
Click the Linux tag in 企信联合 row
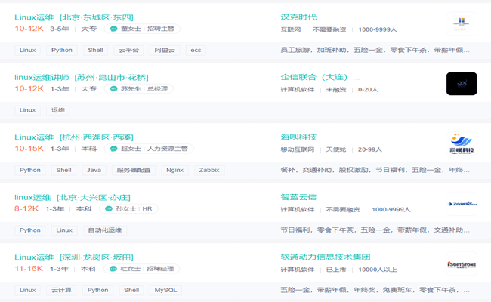click(x=27, y=110)
